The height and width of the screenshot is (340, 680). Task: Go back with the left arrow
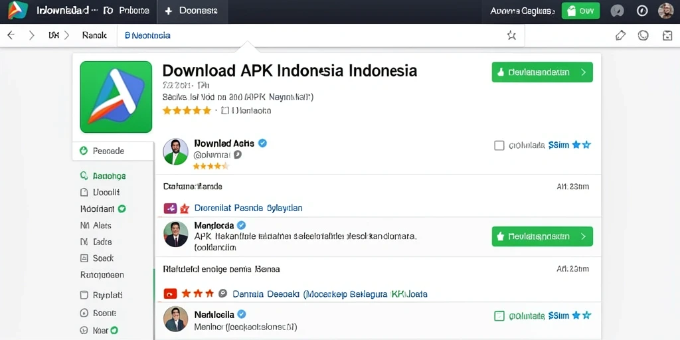click(x=11, y=36)
